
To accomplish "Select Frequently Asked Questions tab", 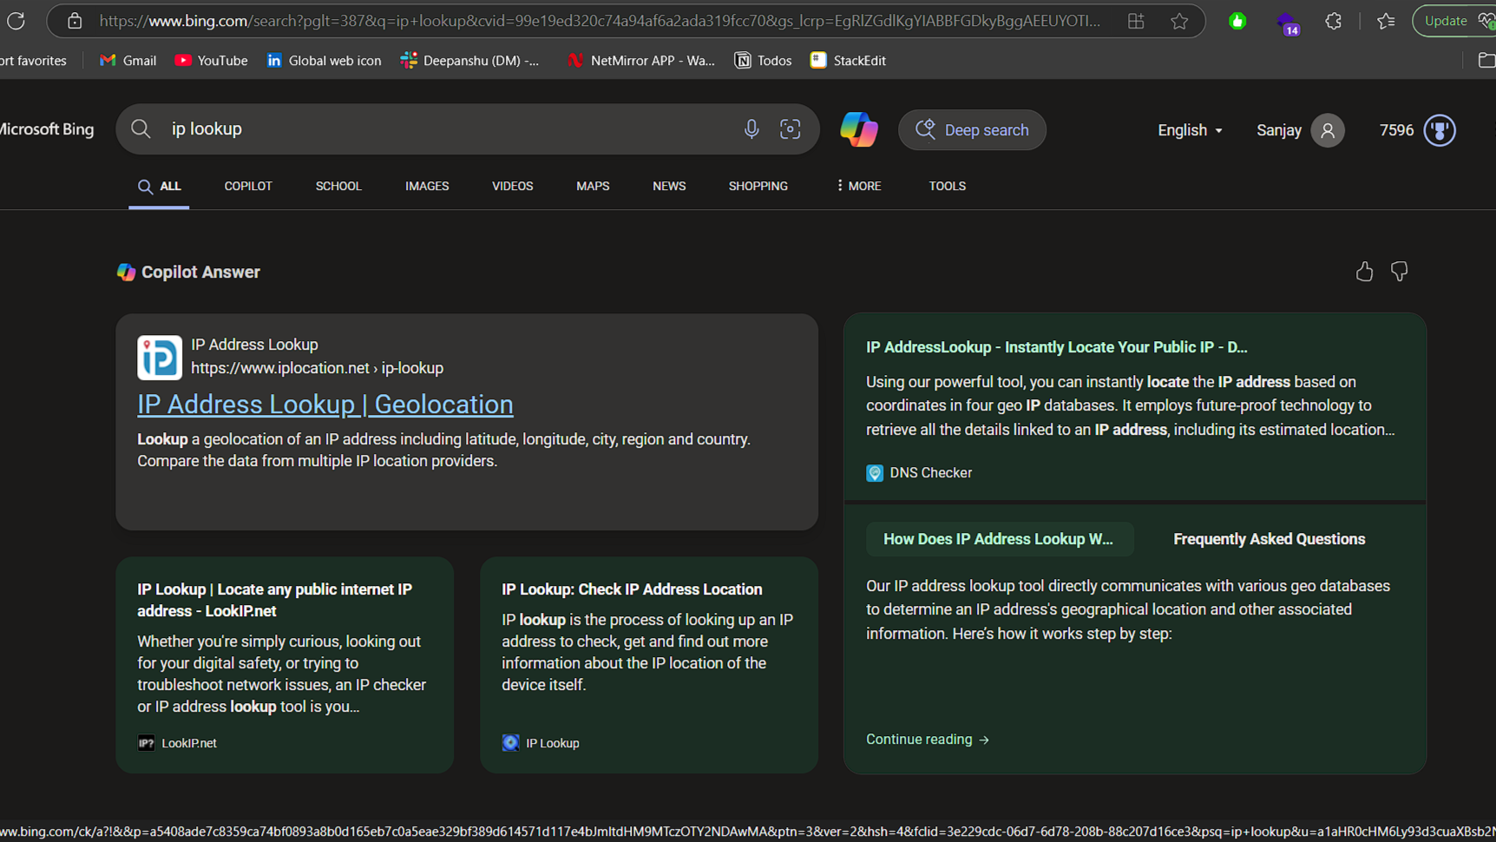I will 1270,539.
